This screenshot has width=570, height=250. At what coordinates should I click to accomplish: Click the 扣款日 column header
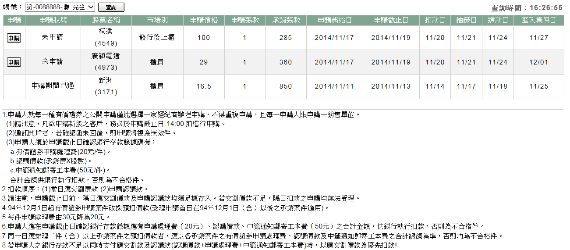pos(435,21)
